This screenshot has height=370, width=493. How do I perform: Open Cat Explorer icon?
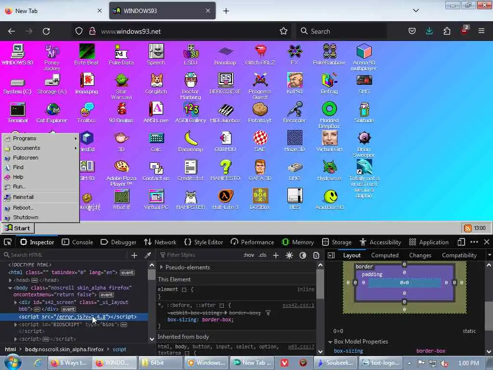coord(52,112)
